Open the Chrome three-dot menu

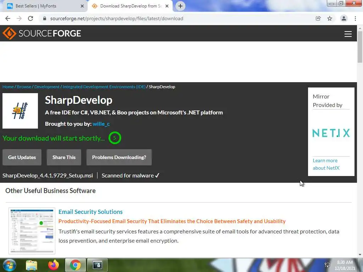(355, 18)
